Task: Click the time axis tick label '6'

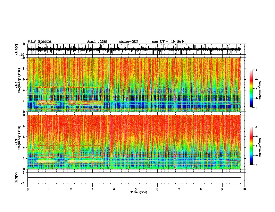Action: pyautogui.click(x=158, y=189)
